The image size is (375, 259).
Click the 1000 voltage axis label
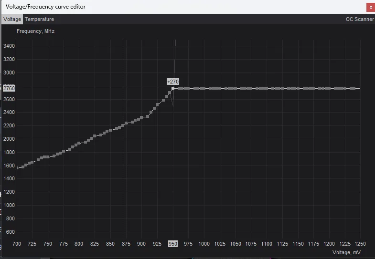tap(204, 244)
